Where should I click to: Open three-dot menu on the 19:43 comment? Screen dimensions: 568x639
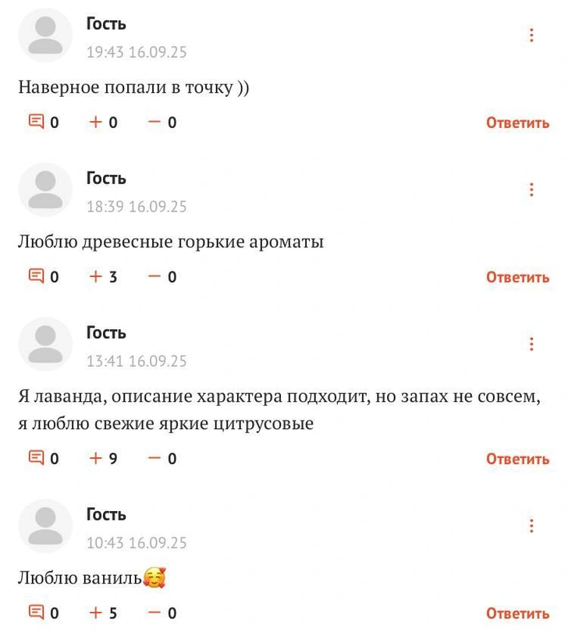pyautogui.click(x=531, y=35)
